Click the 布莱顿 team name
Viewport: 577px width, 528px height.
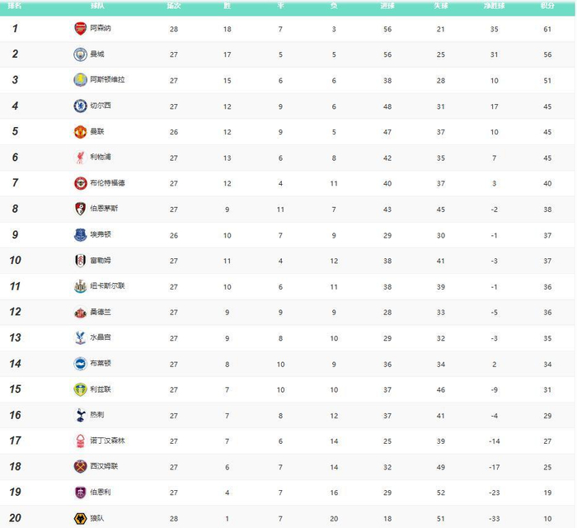[x=101, y=363]
